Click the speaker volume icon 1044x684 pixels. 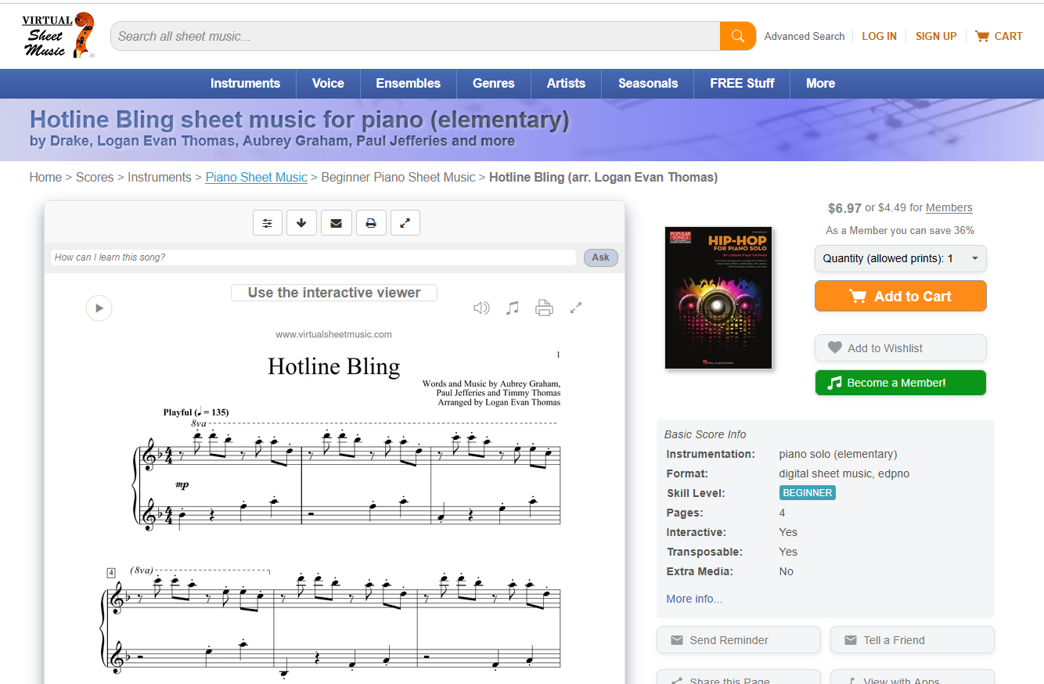point(481,308)
